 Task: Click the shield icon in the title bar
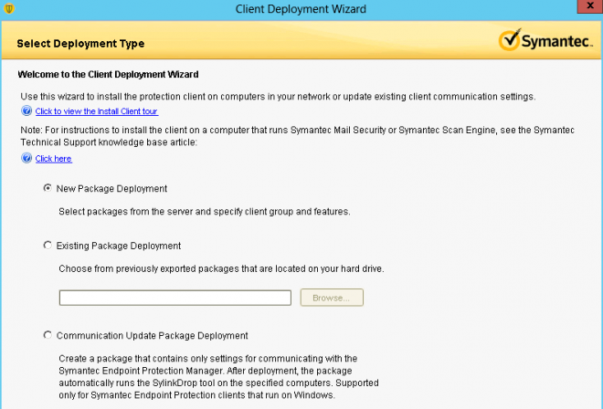(x=8, y=8)
